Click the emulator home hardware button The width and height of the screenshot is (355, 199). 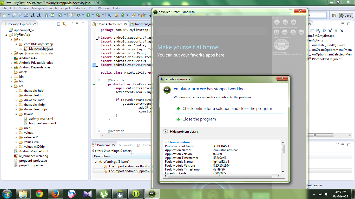277,32
